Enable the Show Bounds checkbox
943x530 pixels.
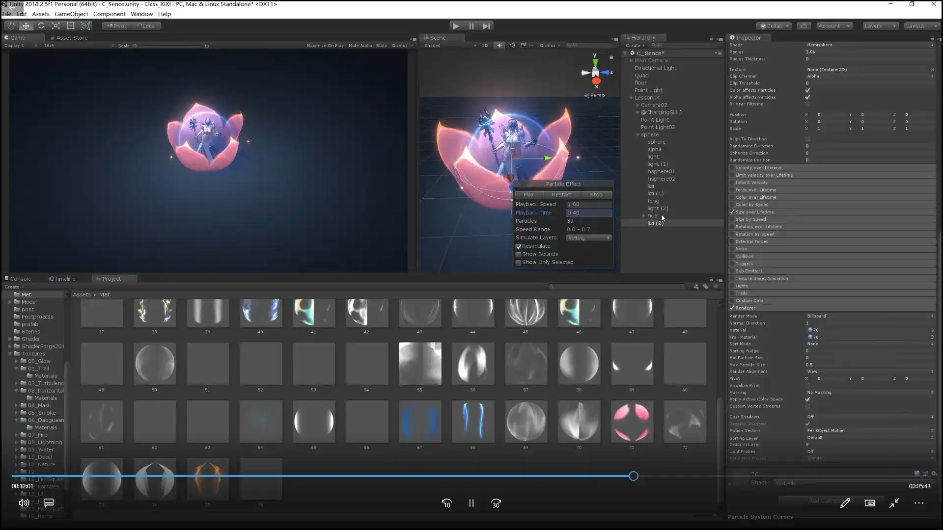coord(518,255)
